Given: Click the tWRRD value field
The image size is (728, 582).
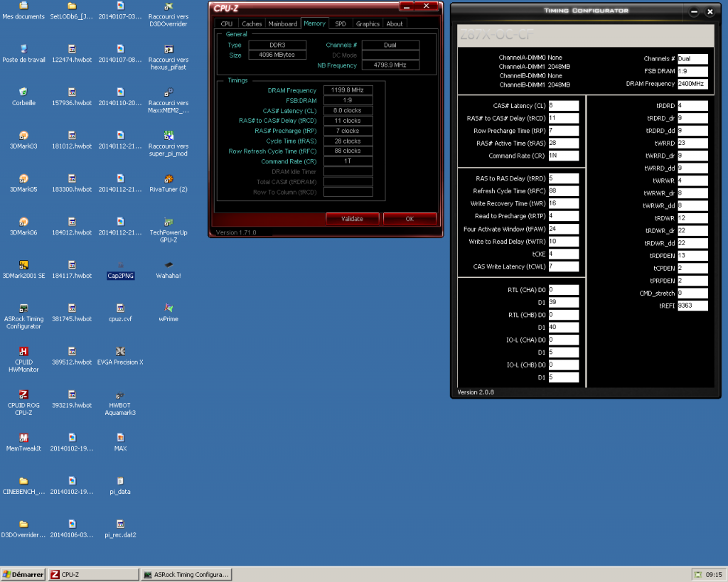Looking at the screenshot, I should point(692,143).
